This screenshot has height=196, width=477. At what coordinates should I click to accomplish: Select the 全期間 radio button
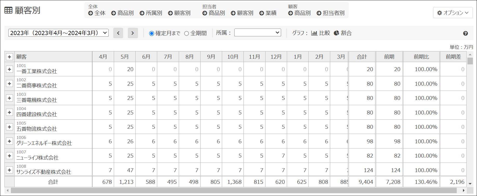186,33
